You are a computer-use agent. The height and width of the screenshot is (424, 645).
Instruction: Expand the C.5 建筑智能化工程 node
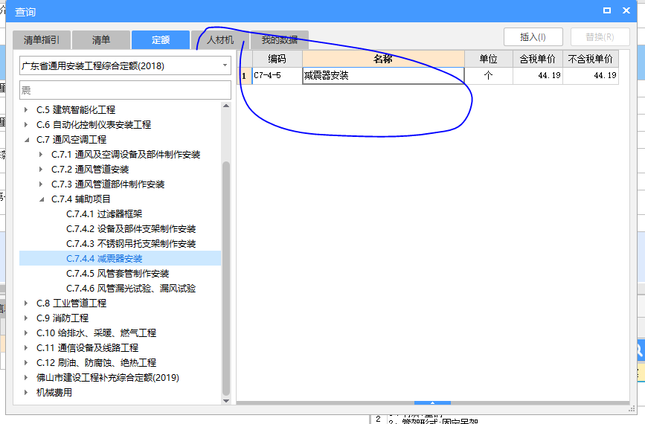(x=26, y=110)
